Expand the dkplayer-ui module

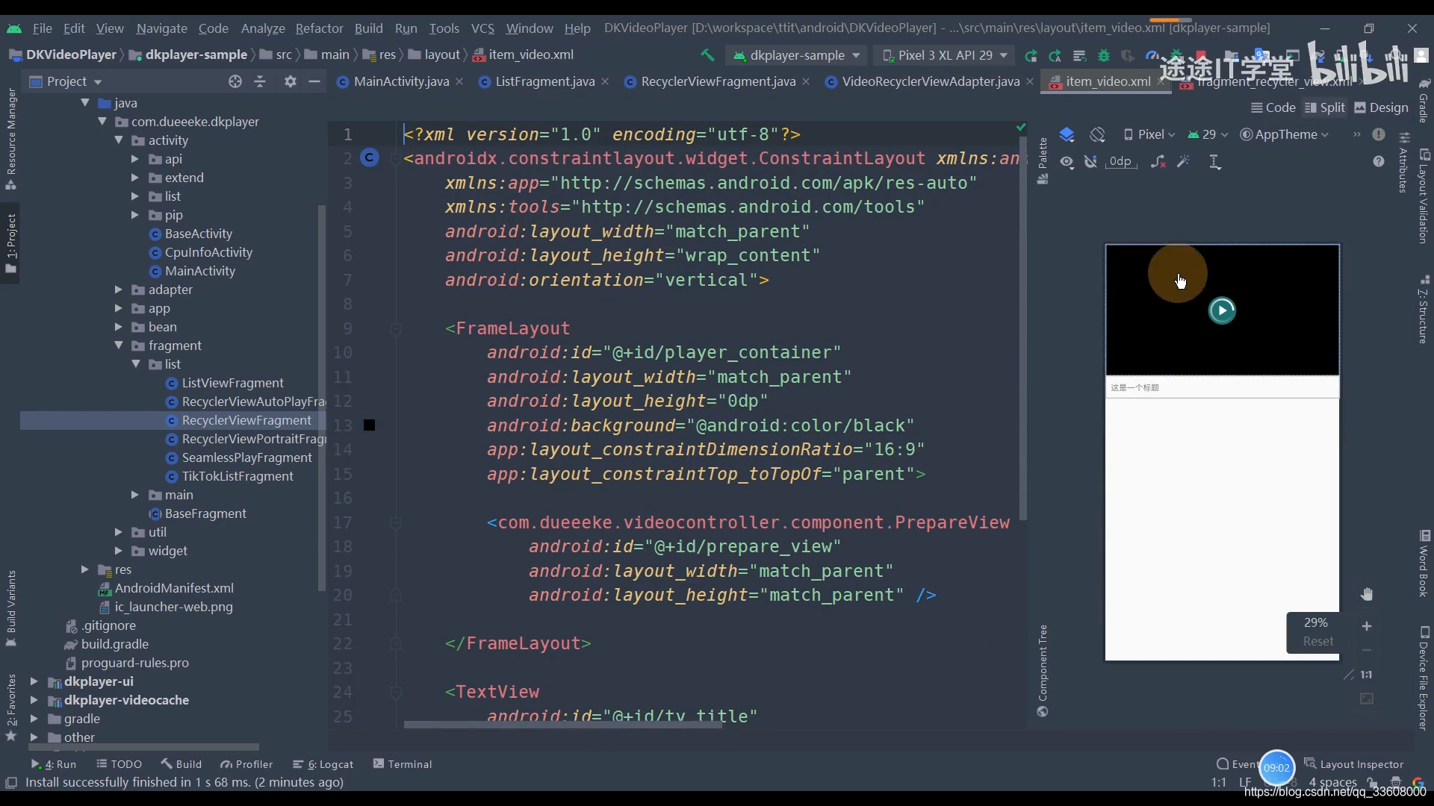pyautogui.click(x=34, y=681)
